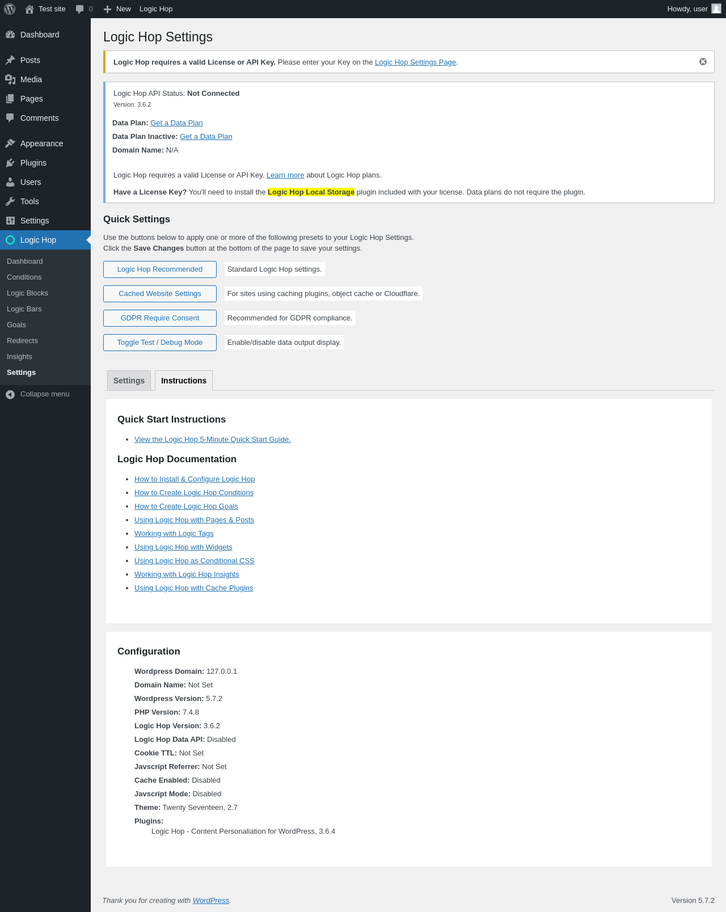Click the Users person icon
The image size is (726, 912).
pyautogui.click(x=10, y=182)
